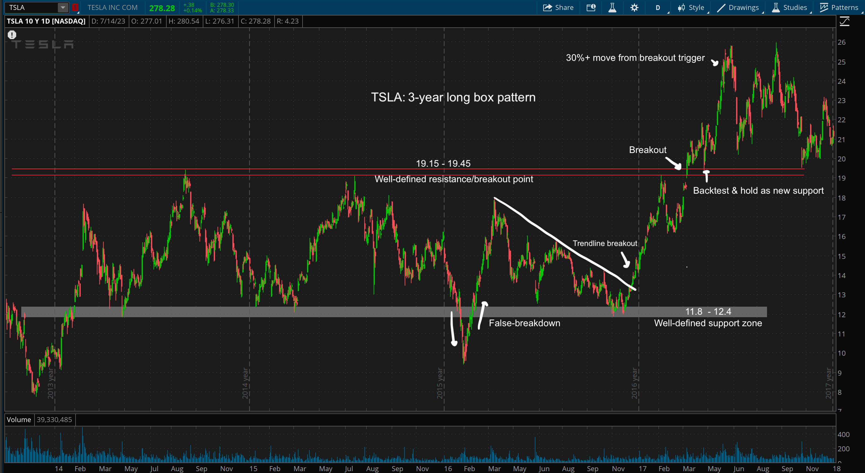Click the Patterns zigzag icon
The image size is (865, 473).
824,7
